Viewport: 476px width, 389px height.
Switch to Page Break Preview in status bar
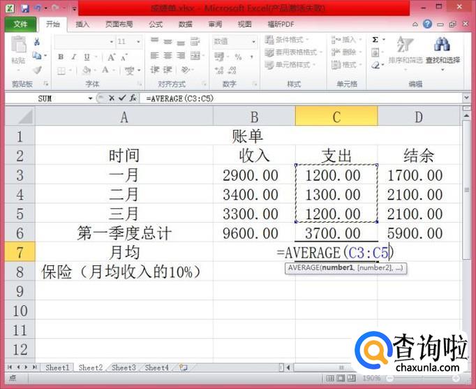[352, 378]
